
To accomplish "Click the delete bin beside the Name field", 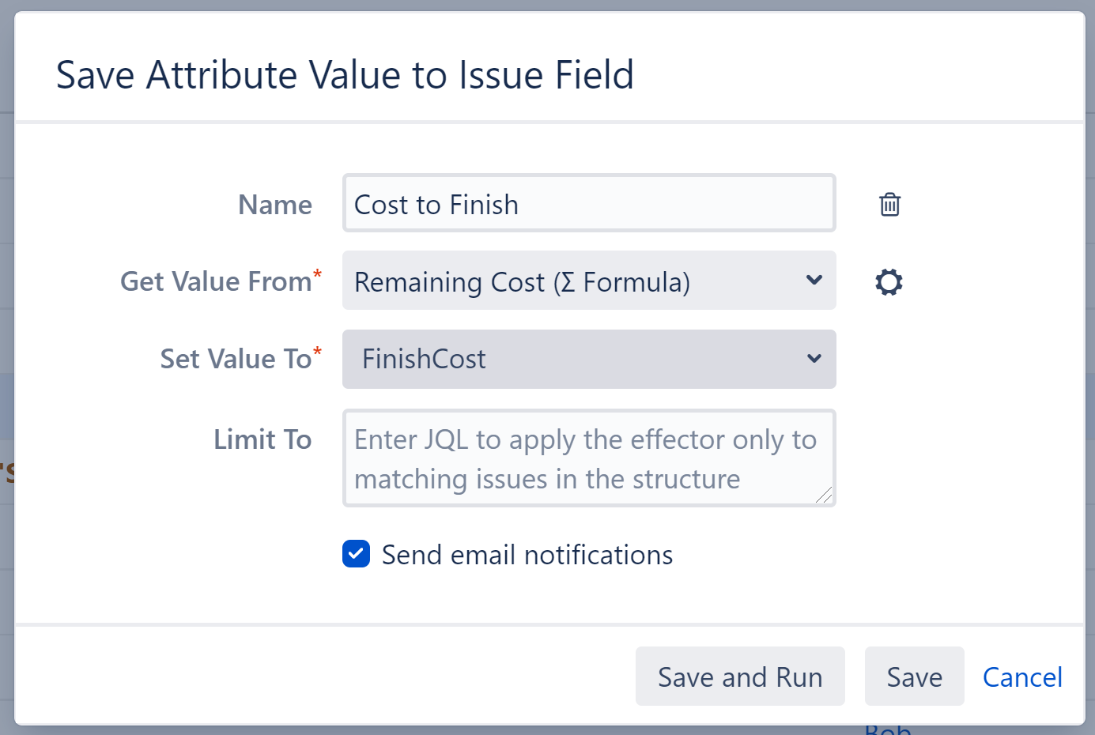I will point(889,204).
